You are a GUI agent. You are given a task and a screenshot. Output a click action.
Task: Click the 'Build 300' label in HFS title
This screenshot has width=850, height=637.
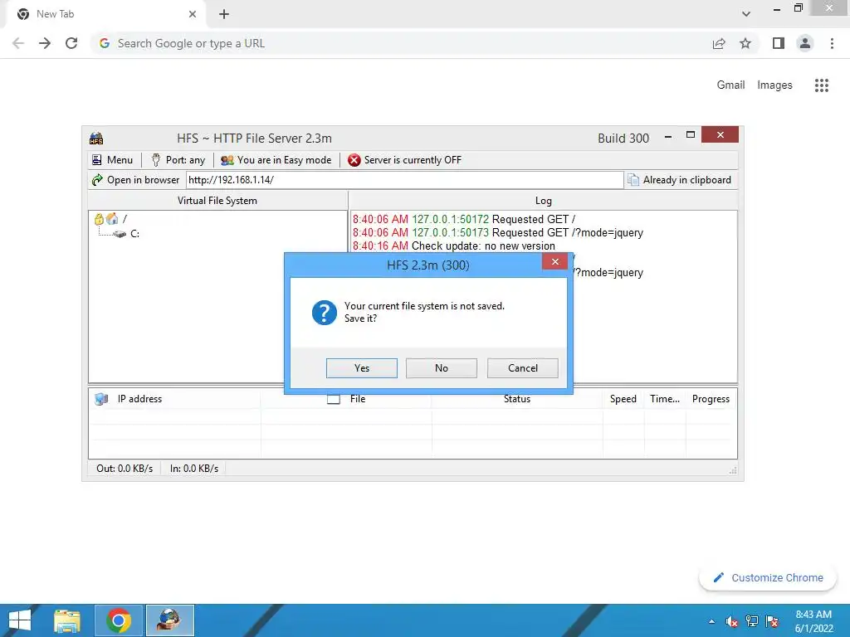(623, 139)
